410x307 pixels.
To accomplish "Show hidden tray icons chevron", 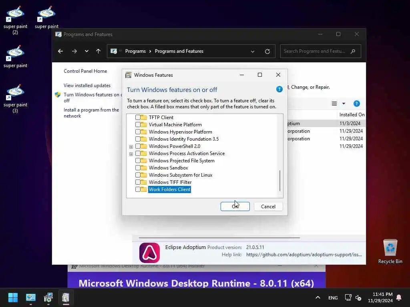I will 318,297.
